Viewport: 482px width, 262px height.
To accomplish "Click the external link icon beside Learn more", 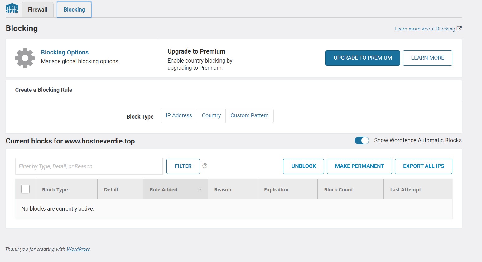I will [x=459, y=29].
